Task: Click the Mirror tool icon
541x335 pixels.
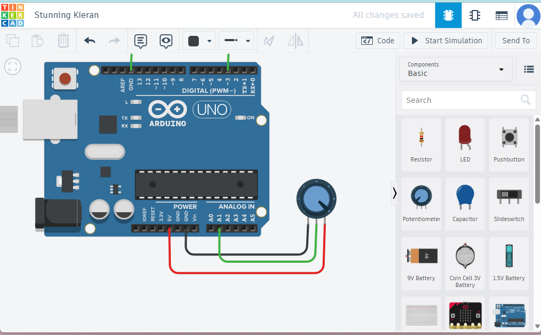Action: tap(295, 41)
